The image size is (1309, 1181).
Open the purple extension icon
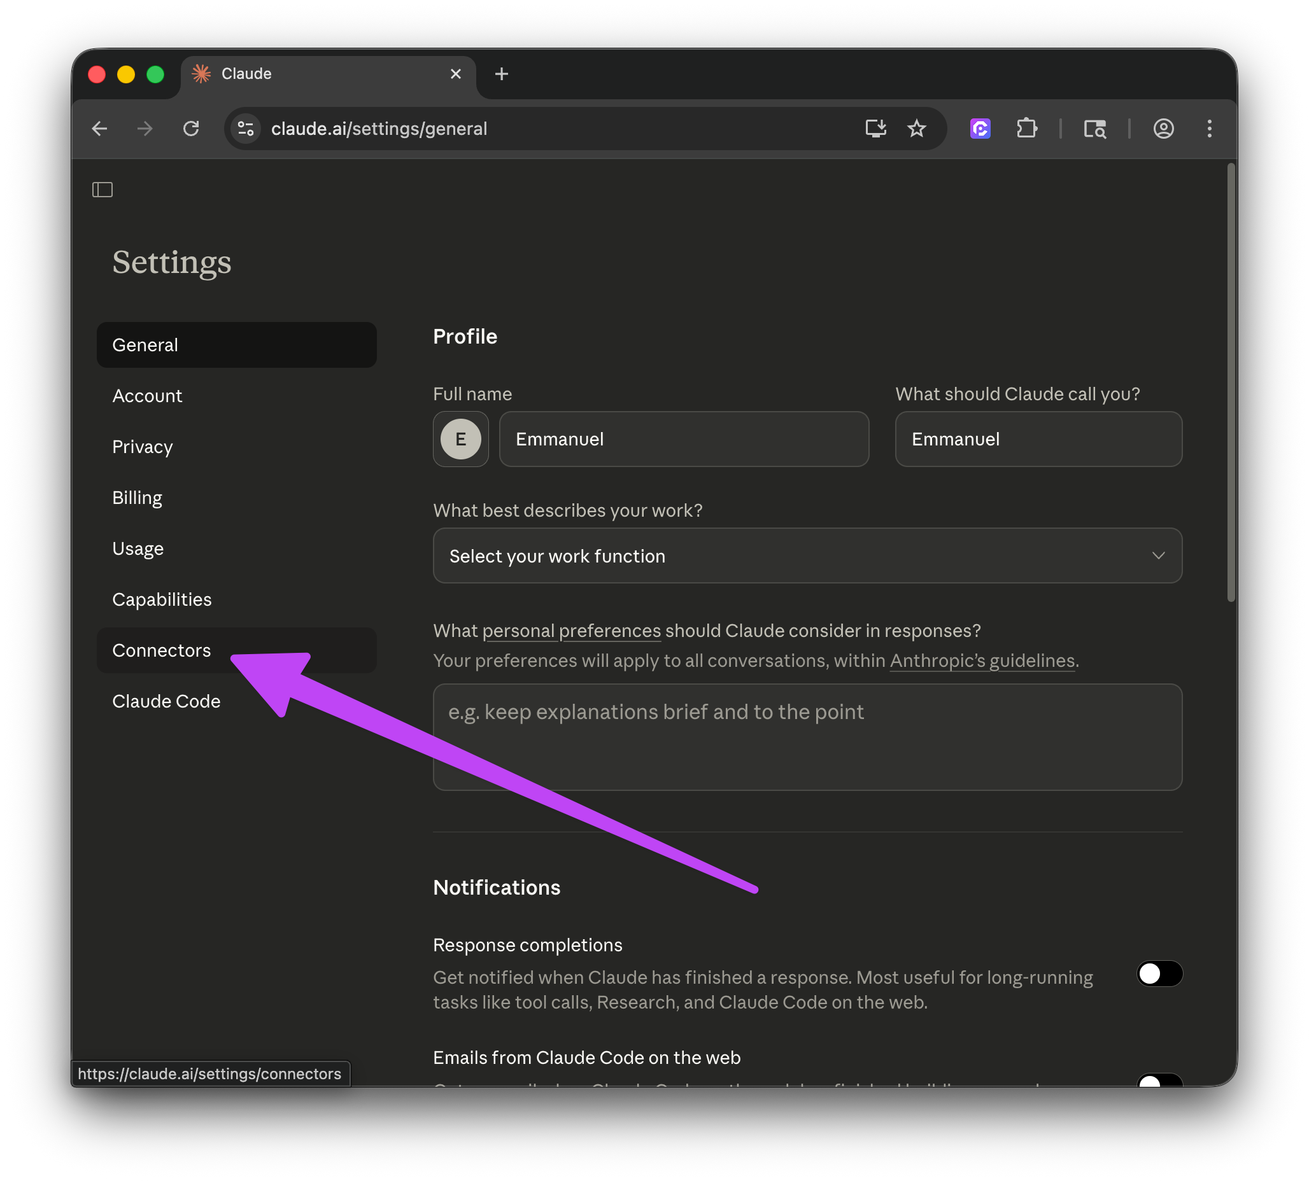(979, 129)
